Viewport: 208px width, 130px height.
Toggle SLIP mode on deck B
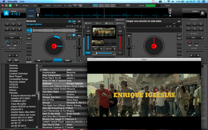click(179, 35)
